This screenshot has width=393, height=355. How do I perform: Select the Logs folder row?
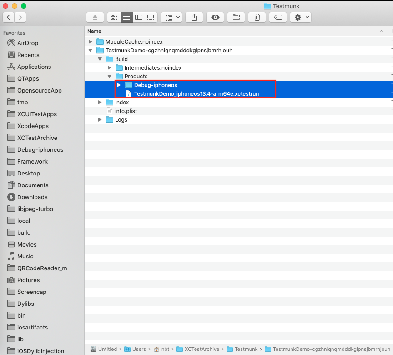pyautogui.click(x=239, y=120)
